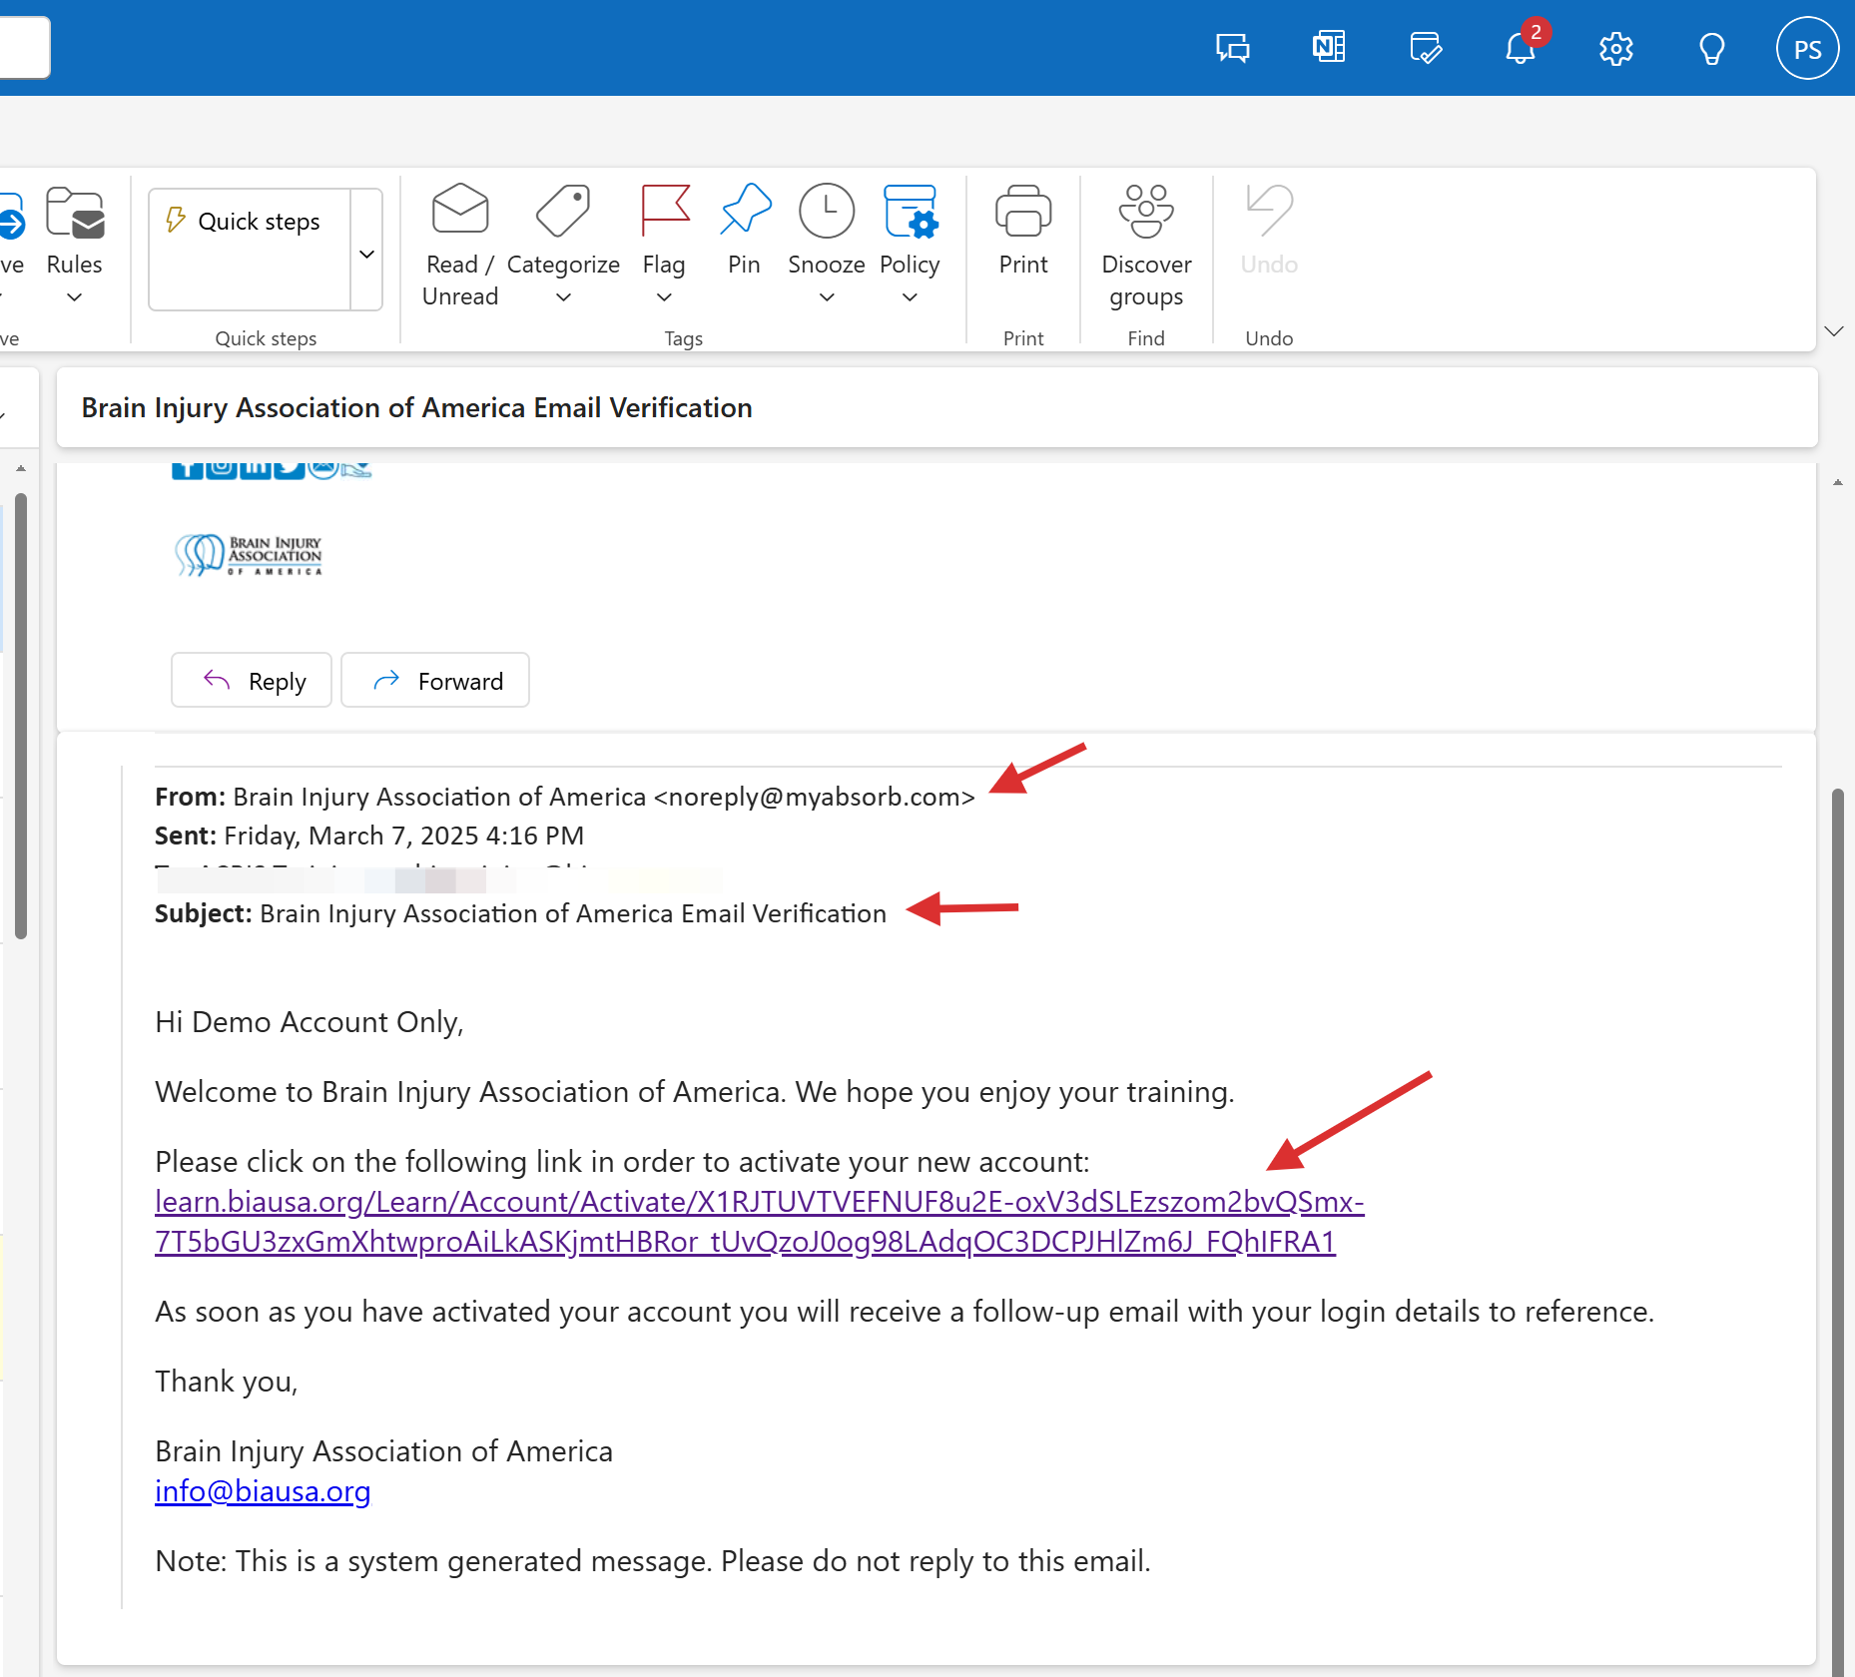This screenshot has height=1677, width=1855.
Task: Click the left list scrollbar thumb
Action: 21,716
